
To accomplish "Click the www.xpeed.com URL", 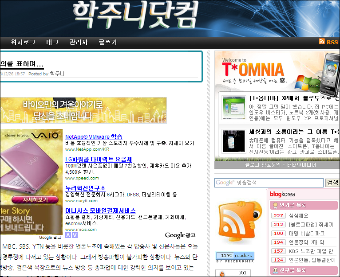I will click(x=82, y=178).
